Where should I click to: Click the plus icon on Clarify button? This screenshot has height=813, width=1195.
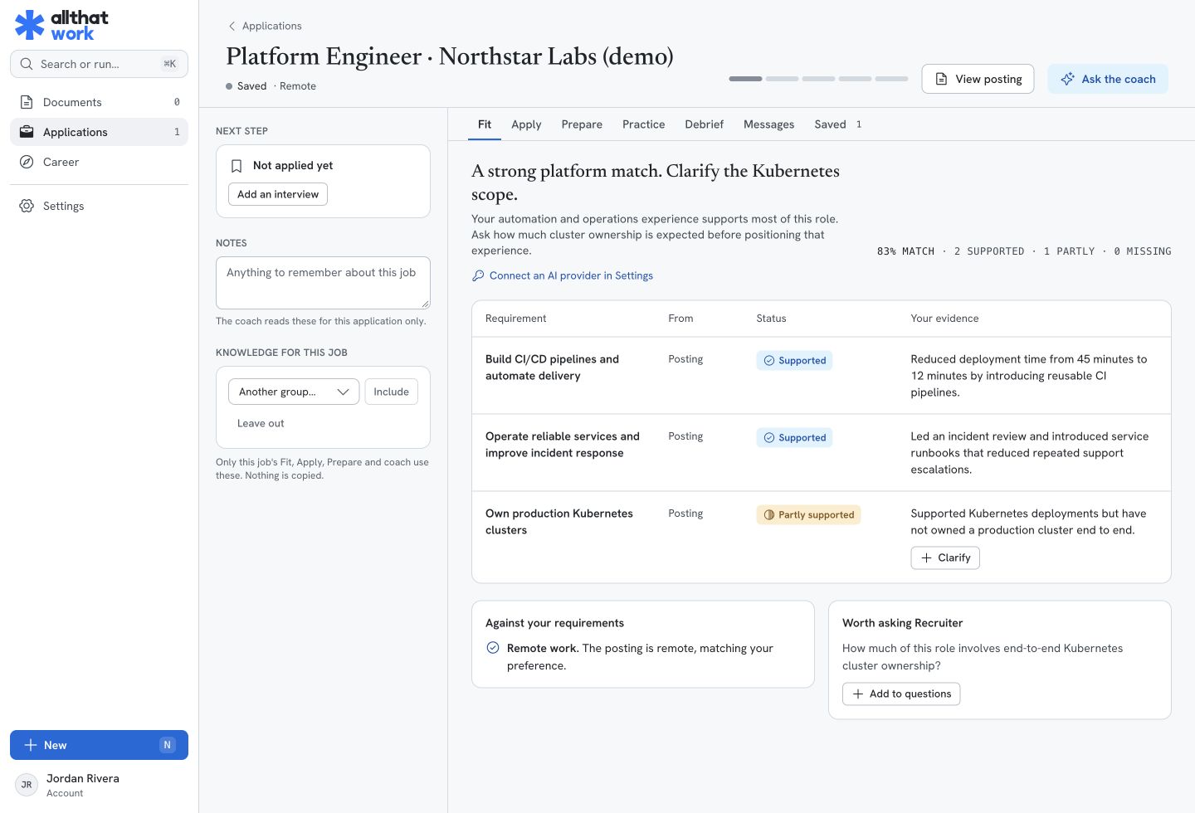pyautogui.click(x=927, y=557)
